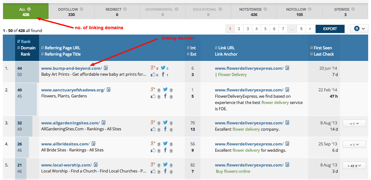The image size is (371, 180).
Task: Click Google+ icon in the allgardeningsites.com row
Action: [153, 123]
